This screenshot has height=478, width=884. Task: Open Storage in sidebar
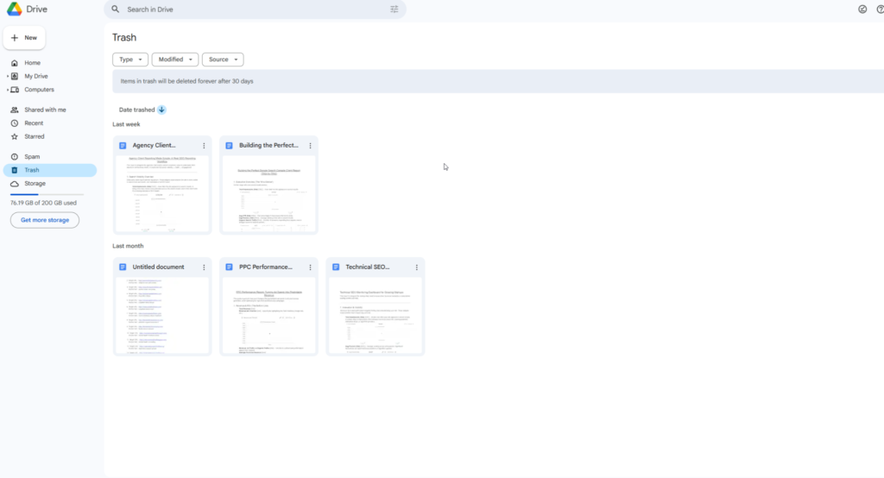[x=35, y=184]
